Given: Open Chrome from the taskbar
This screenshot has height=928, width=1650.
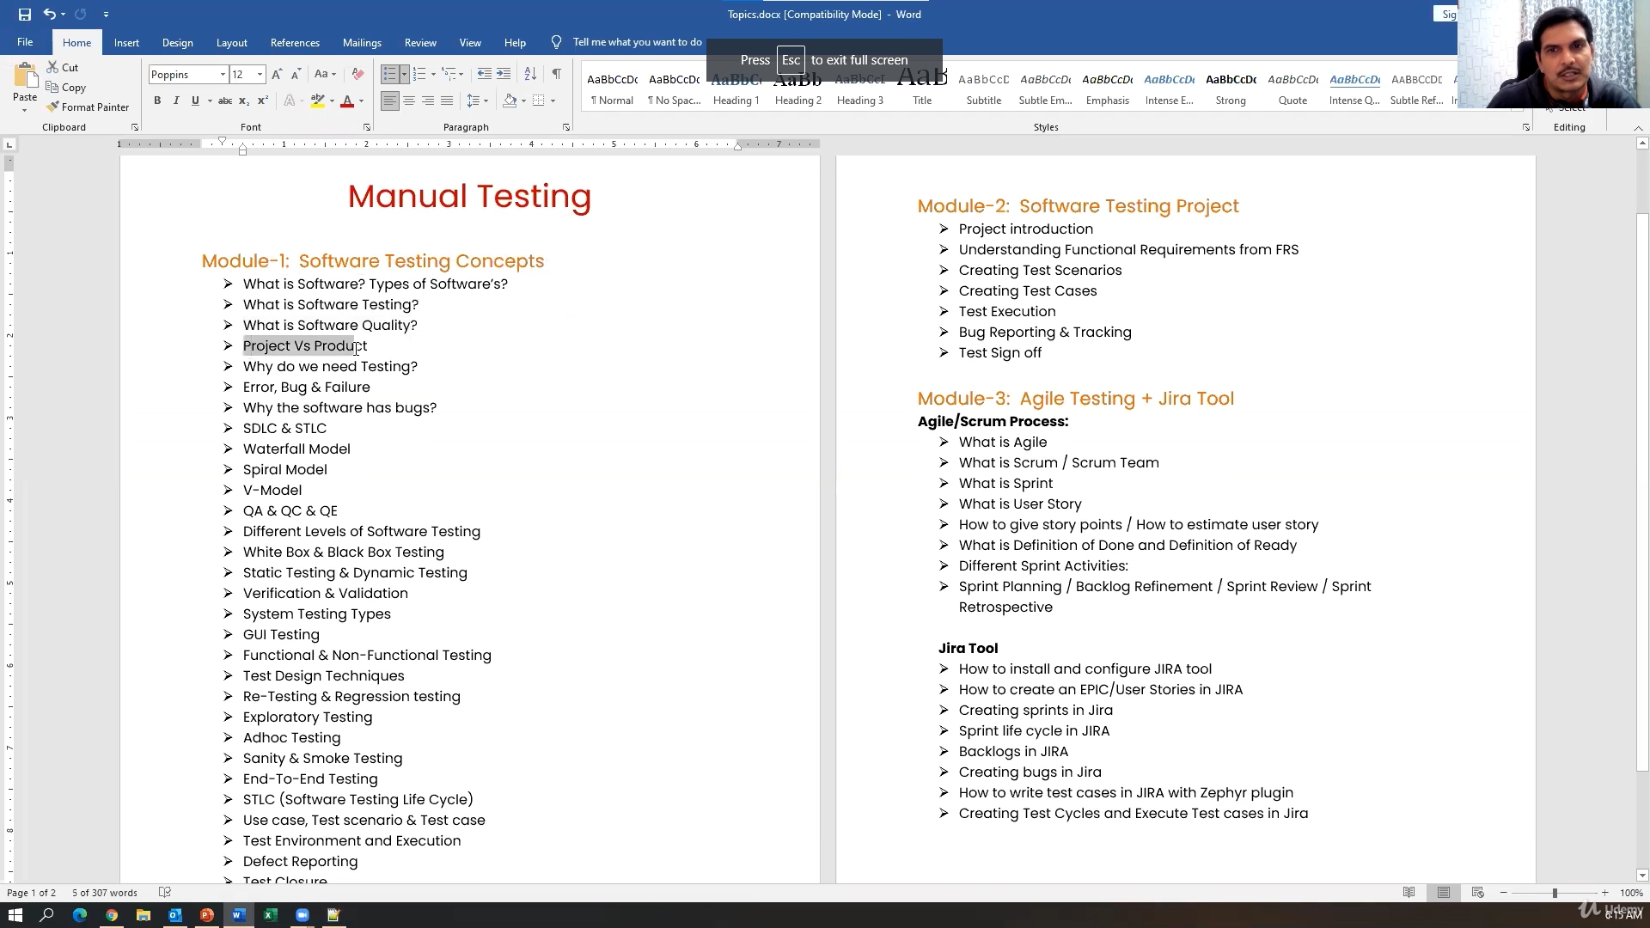Looking at the screenshot, I should tap(112, 915).
